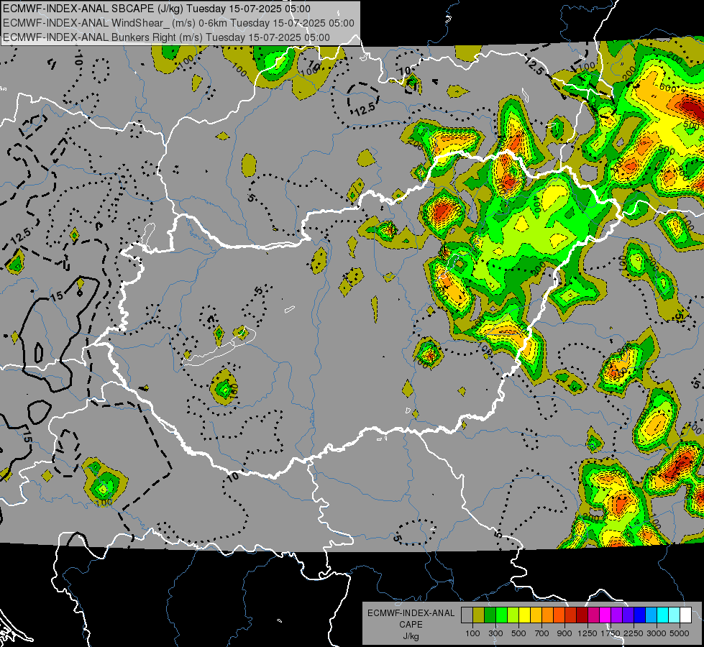Click the legend value 700

coord(542,633)
